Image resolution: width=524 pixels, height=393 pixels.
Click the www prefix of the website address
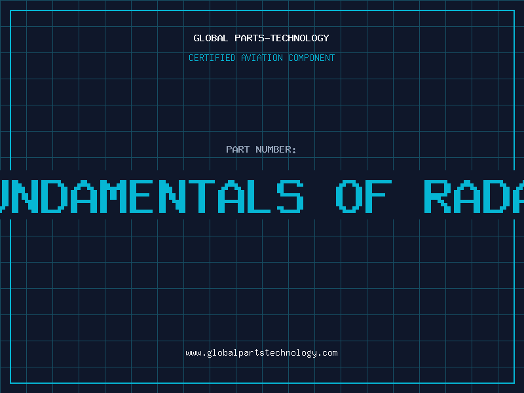[x=193, y=352]
